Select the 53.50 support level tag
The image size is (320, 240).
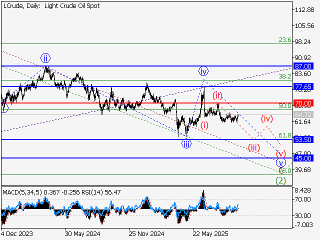303,139
